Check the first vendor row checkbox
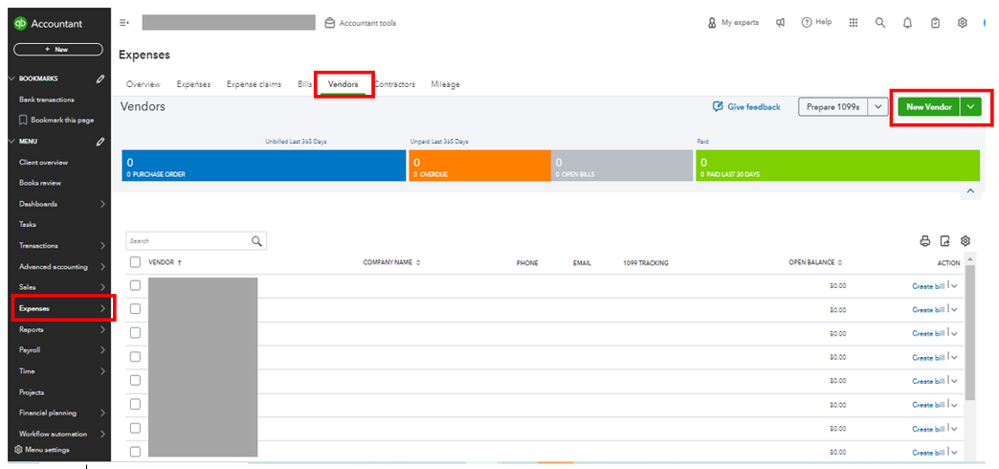Viewport: 999px width, 469px height. click(x=135, y=285)
